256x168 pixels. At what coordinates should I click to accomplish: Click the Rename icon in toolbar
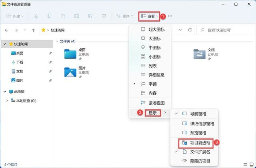point(76,16)
